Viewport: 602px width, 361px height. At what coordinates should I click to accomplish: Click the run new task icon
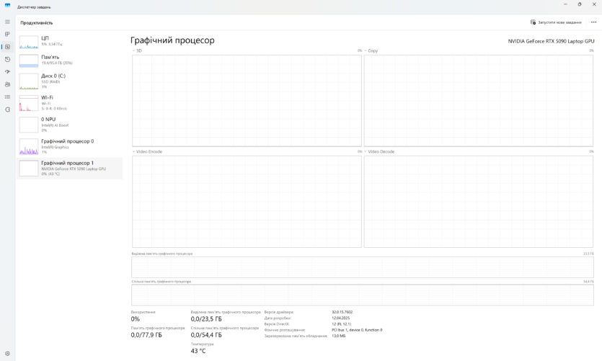pyautogui.click(x=533, y=22)
